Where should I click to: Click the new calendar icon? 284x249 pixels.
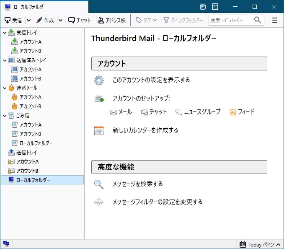tap(99, 130)
